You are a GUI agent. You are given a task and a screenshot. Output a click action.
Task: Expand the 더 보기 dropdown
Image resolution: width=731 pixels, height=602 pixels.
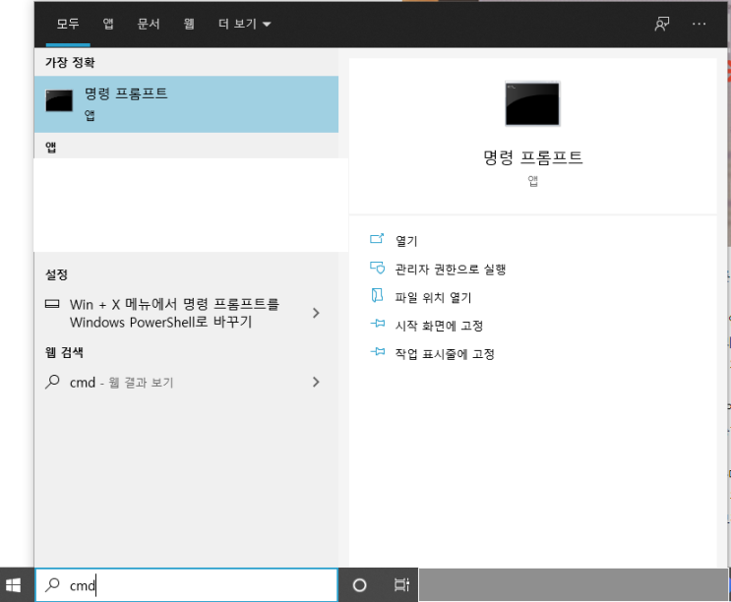pyautogui.click(x=244, y=24)
